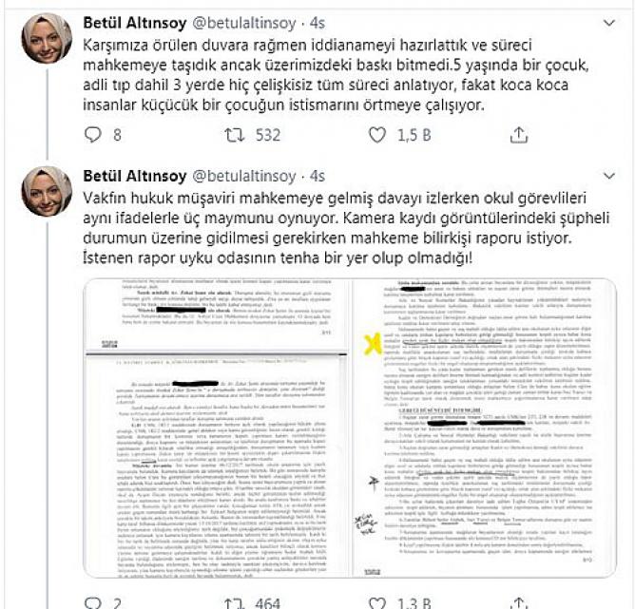The image size is (635, 609).
Task: Reply to the second tweet
Action: [x=93, y=603]
